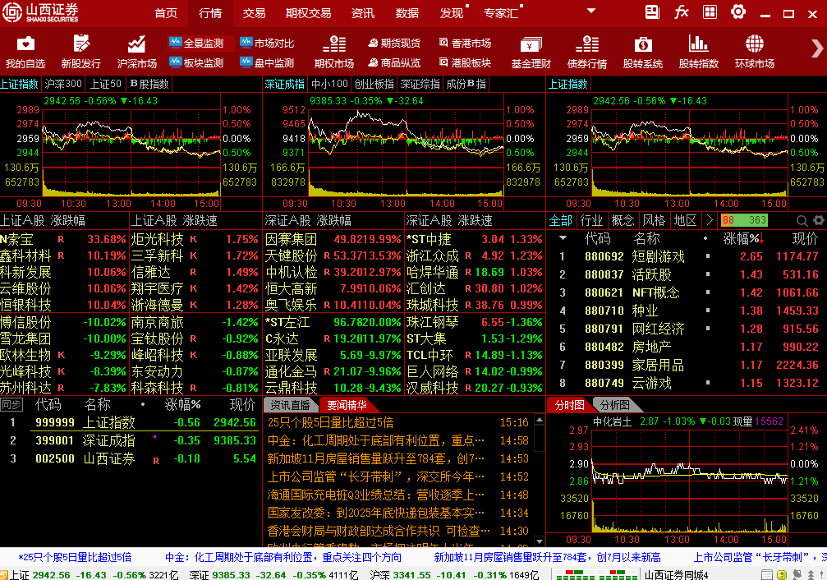Open 板块监测 monitor
Viewport: 827px width, 580px height.
[x=196, y=62]
